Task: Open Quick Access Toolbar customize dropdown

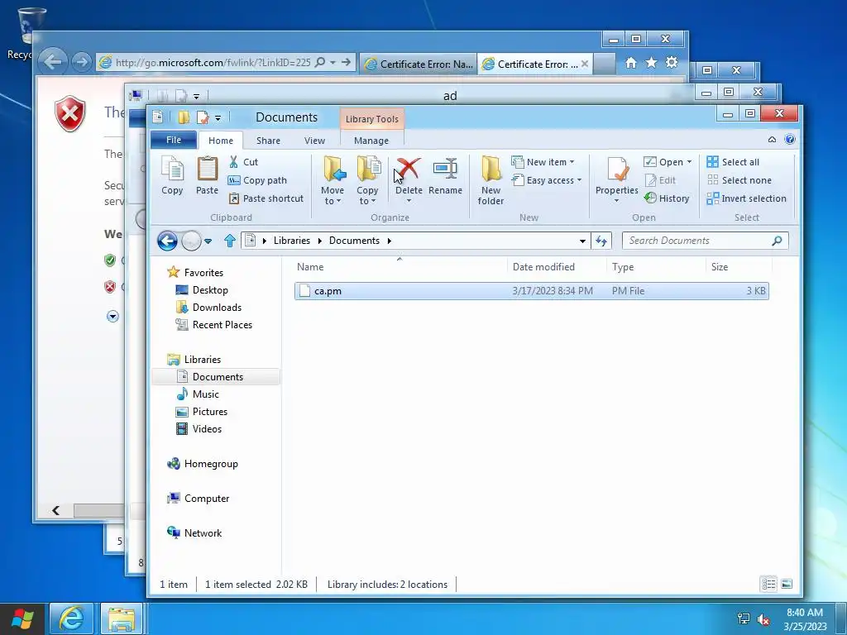Action: (218, 117)
